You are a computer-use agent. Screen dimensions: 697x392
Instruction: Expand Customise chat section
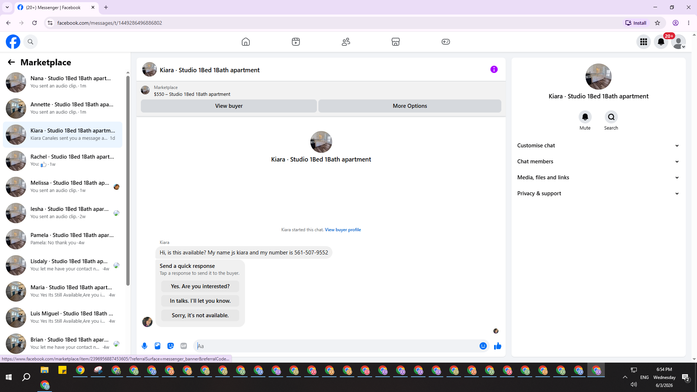click(x=598, y=146)
